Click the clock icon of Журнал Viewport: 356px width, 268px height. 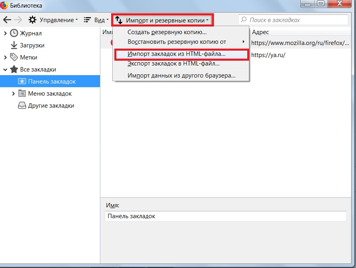14,33
